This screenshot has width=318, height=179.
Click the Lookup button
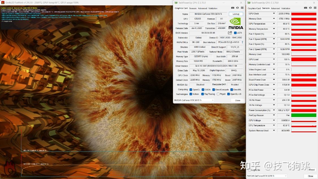(x=236, y=14)
